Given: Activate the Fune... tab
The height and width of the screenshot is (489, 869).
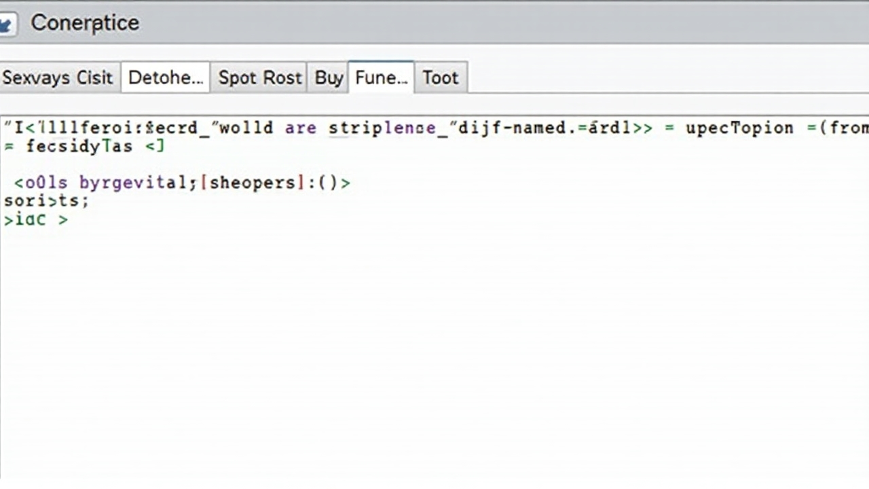Looking at the screenshot, I should (381, 78).
